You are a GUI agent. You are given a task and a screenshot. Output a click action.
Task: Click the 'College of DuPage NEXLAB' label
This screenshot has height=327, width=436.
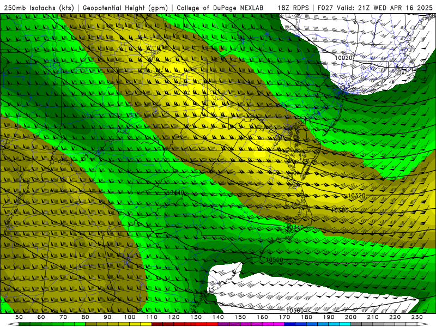tap(220, 8)
